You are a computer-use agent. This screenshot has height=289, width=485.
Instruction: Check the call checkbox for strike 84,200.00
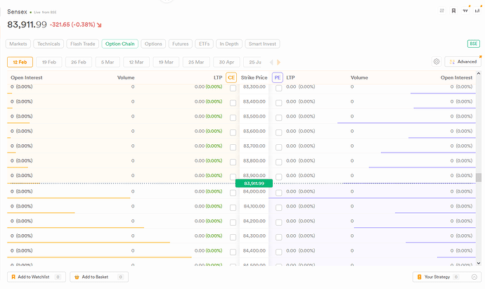coord(233,221)
